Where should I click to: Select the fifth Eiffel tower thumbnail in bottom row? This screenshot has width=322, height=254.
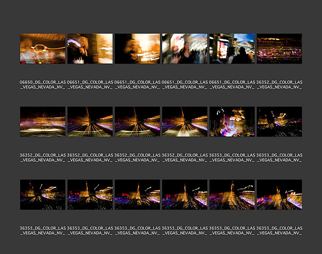pyautogui.click(x=232, y=195)
